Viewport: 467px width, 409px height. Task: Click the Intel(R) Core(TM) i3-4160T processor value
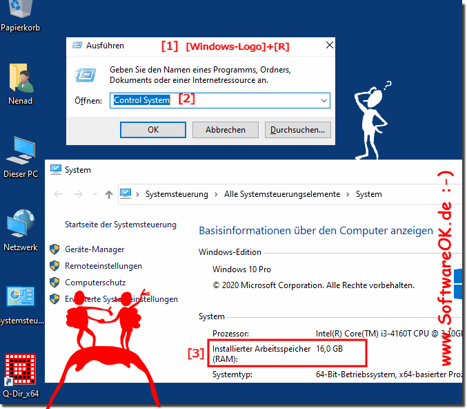click(x=388, y=334)
